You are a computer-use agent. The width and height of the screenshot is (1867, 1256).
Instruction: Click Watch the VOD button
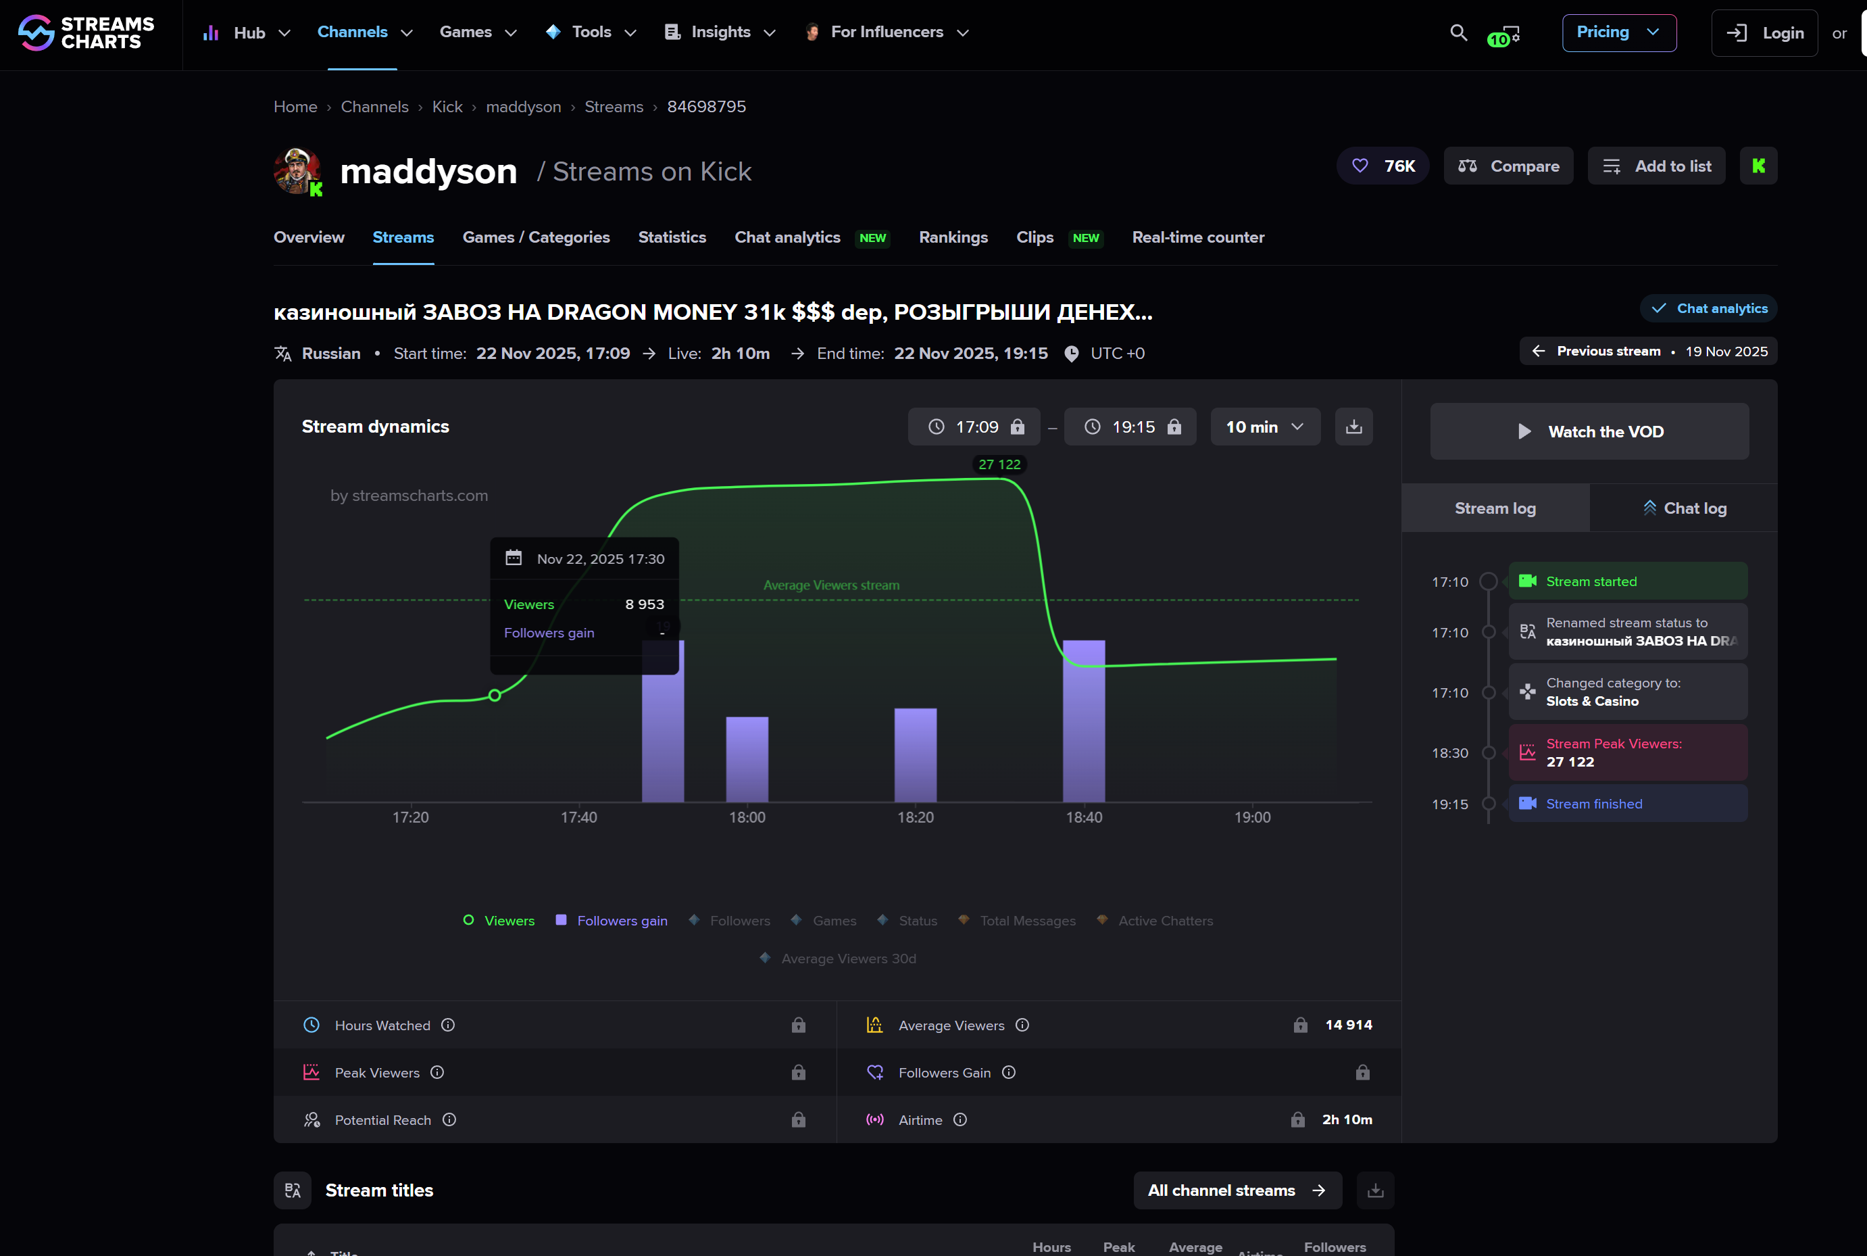pyautogui.click(x=1589, y=432)
